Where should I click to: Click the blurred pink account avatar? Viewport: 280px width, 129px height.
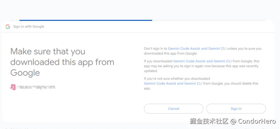click(x=13, y=87)
